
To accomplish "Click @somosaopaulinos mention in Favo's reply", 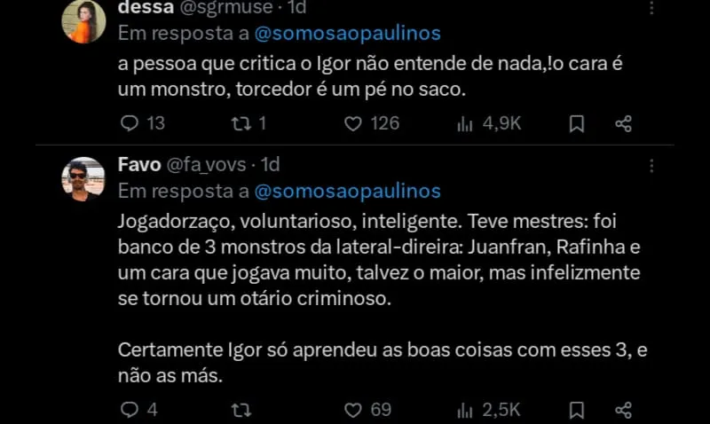I will click(347, 191).
